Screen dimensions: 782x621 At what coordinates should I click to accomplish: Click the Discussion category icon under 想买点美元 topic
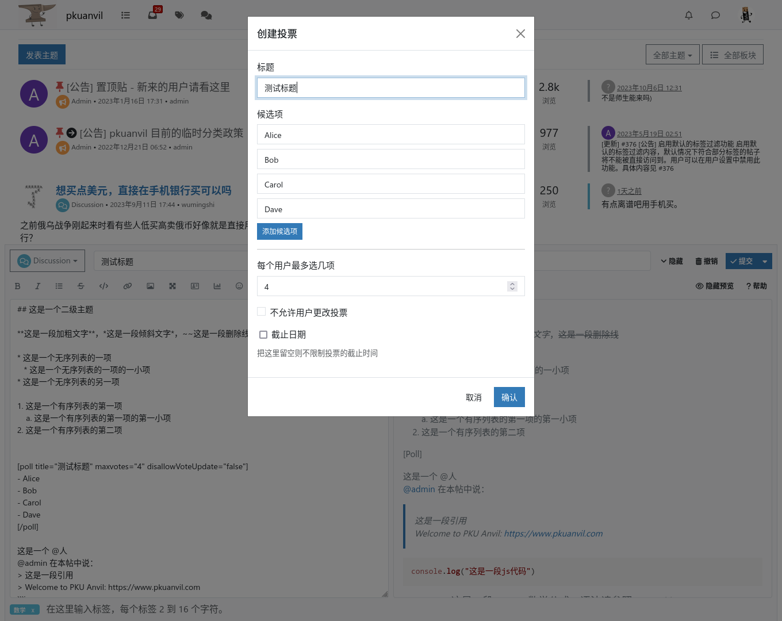coord(63,205)
